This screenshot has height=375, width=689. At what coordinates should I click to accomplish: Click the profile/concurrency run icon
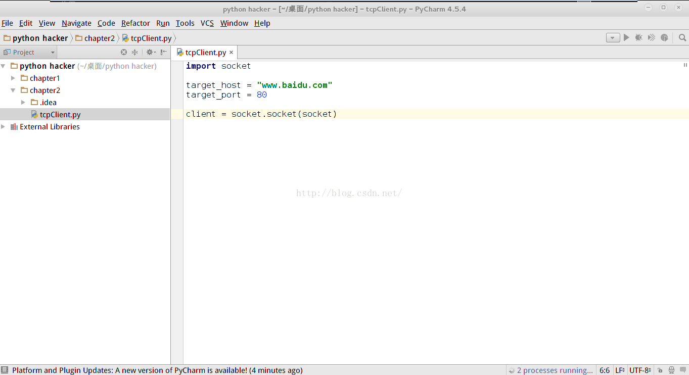coord(664,37)
